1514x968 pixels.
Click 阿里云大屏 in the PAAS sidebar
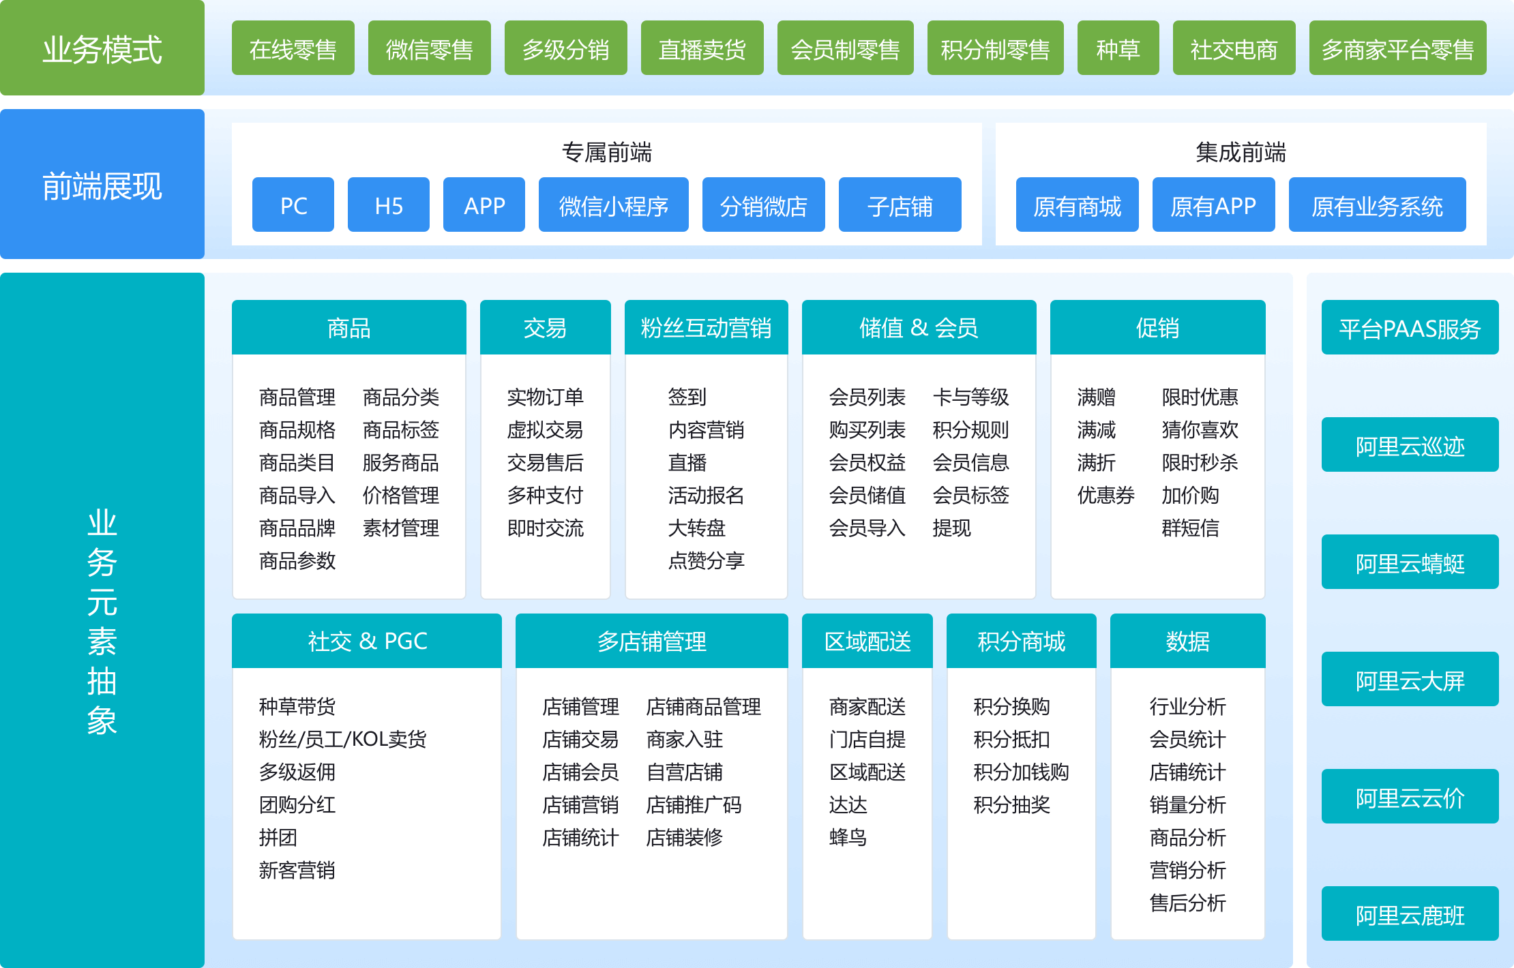tap(1408, 680)
